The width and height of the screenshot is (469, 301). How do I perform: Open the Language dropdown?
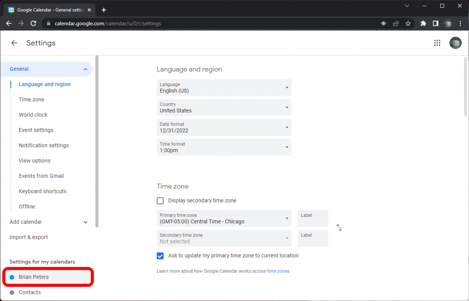224,87
